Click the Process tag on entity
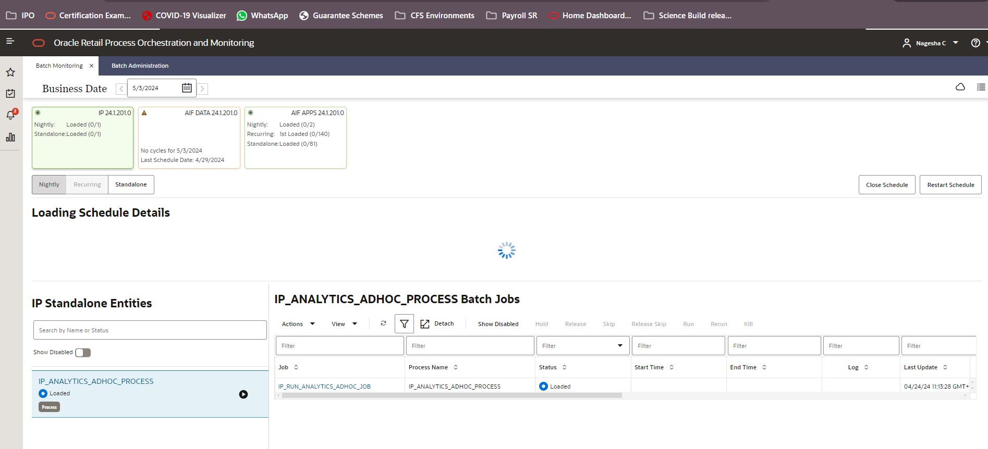The width and height of the screenshot is (988, 449). coord(49,407)
